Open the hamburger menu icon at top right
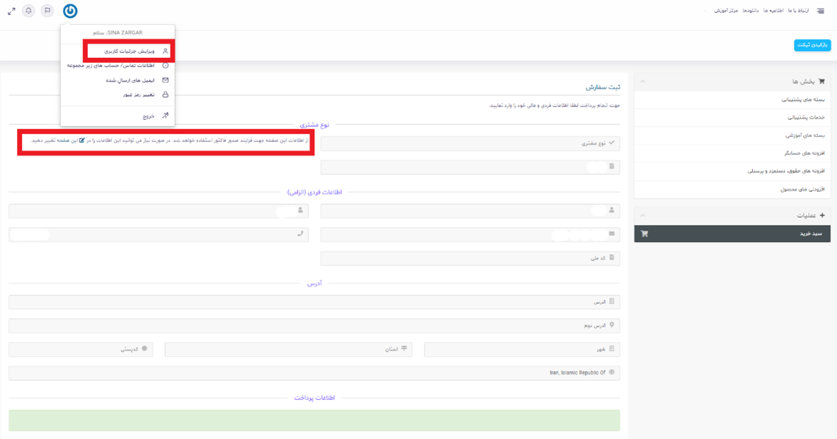The width and height of the screenshot is (837, 439). click(821, 11)
